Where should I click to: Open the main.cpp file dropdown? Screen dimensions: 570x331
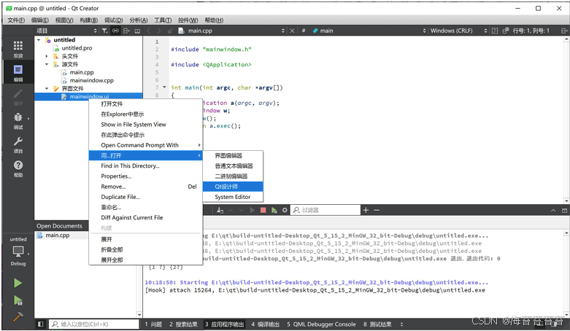(231, 31)
